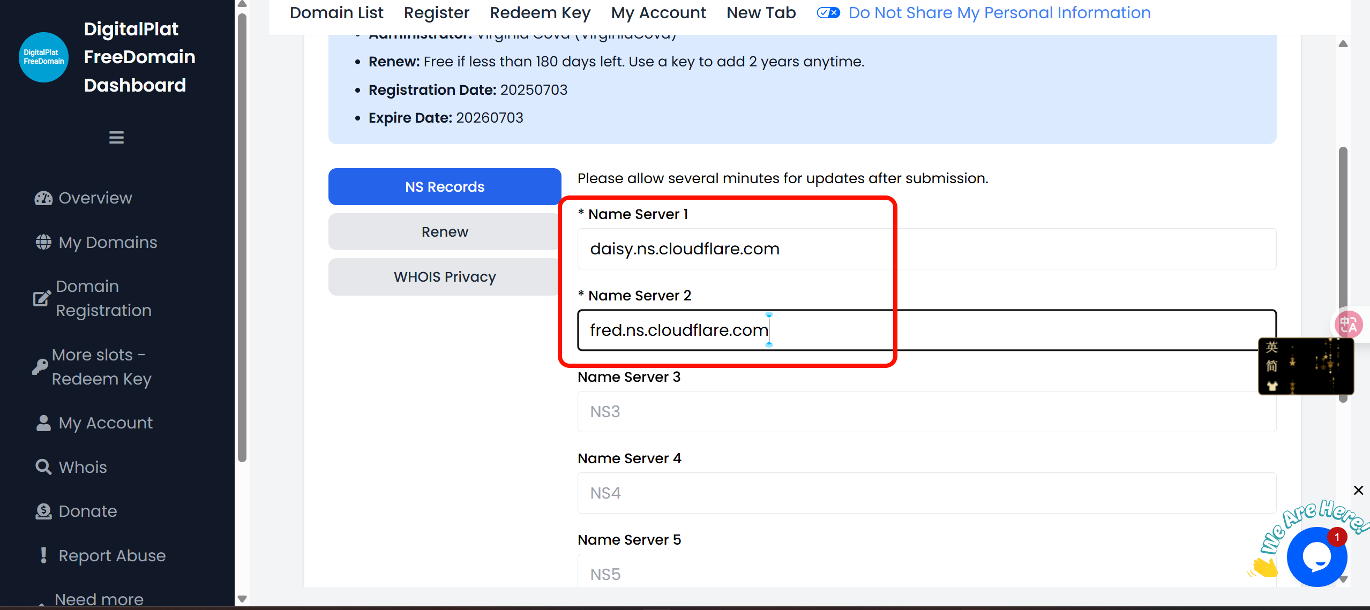
Task: Close the We Are Here chat popup
Action: 1358,490
